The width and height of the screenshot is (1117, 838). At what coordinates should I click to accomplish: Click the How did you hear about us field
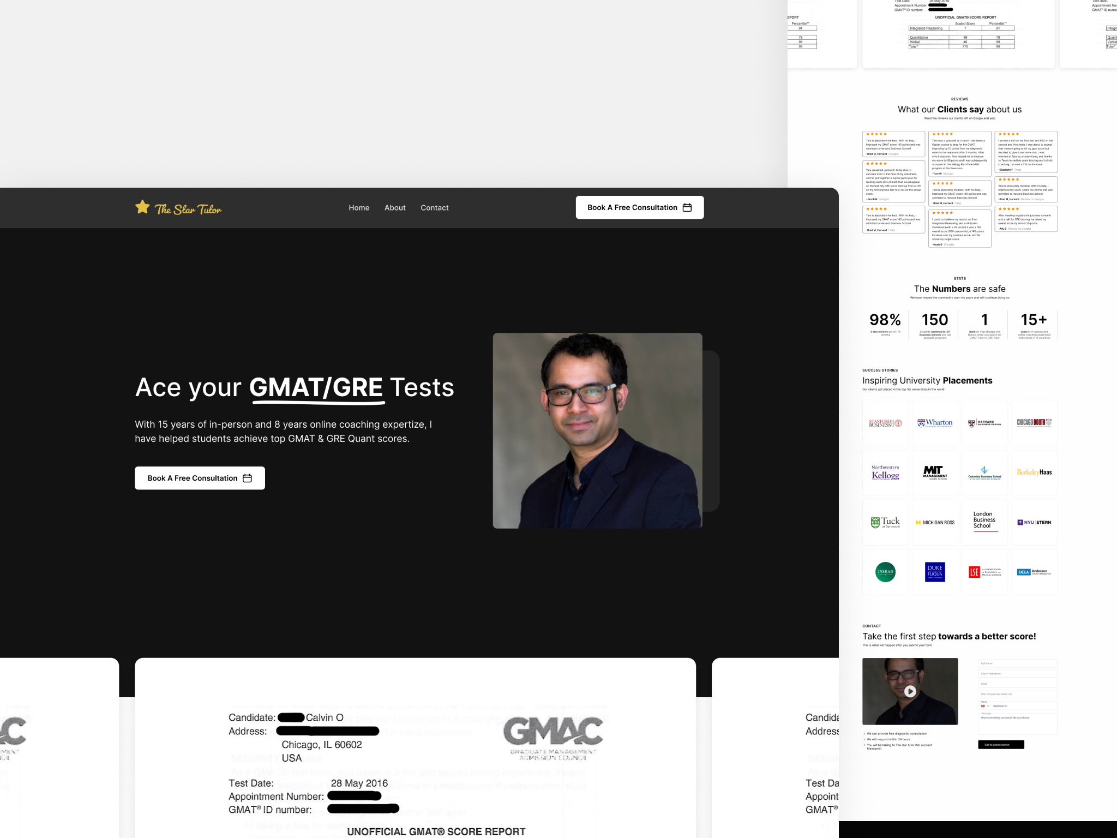tap(1017, 694)
